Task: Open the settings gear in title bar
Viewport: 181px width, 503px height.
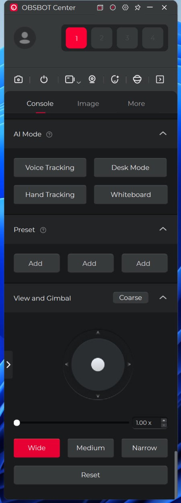Action: tap(125, 7)
